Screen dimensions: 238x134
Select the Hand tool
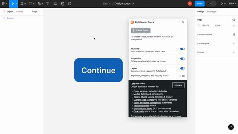(x=62, y=3)
